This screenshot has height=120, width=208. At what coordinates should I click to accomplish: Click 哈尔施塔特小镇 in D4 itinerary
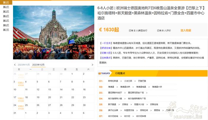[115, 99]
